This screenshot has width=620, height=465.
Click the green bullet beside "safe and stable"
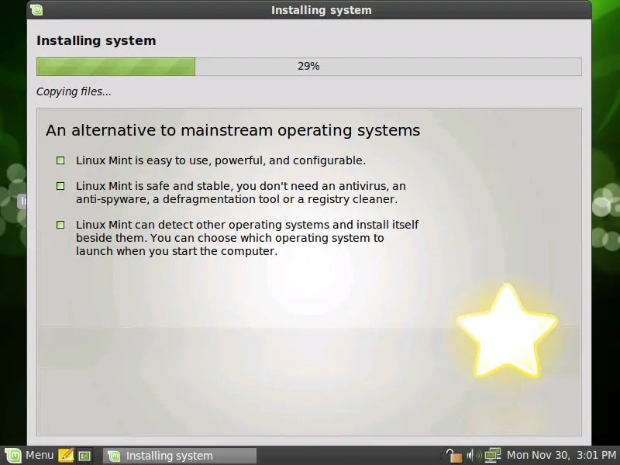[60, 186]
